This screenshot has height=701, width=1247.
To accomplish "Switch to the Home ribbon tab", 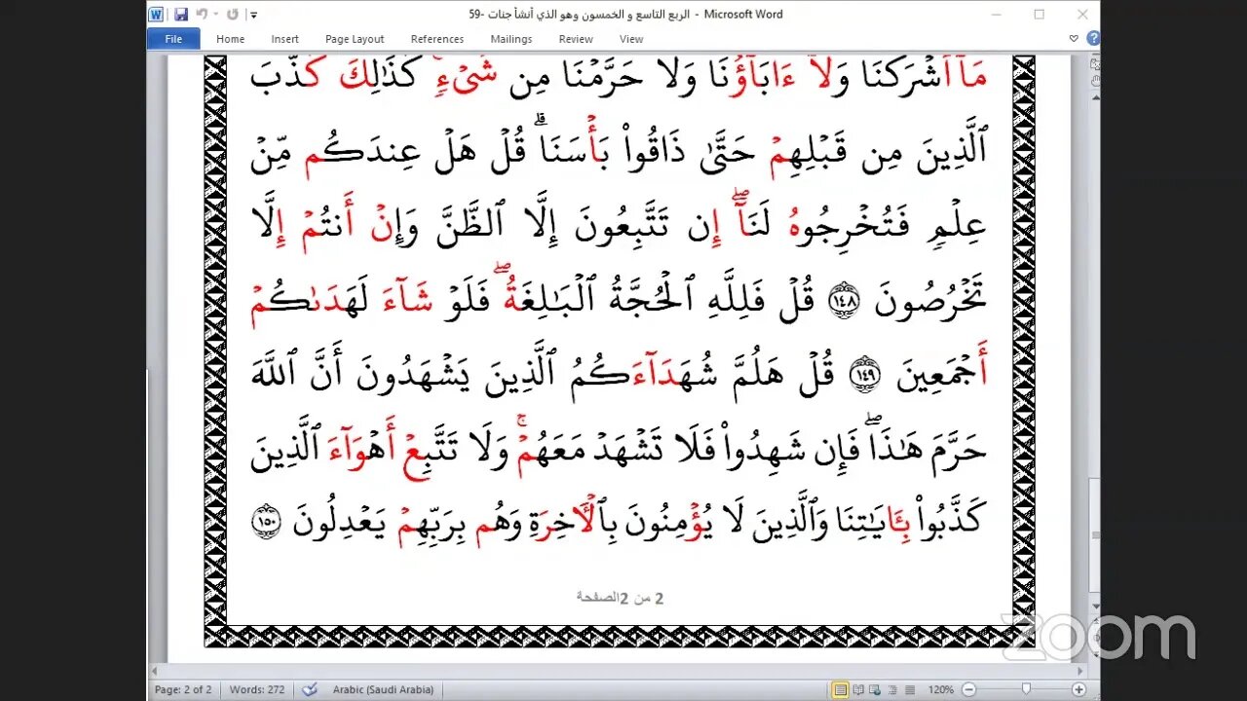I will point(231,39).
